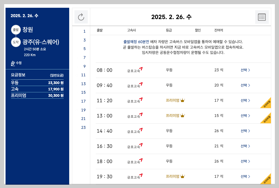Image resolution: width=279 pixels, height=188 pixels.
Task: Click the 우등 fare row showing 23,300 원
Action: coord(37,82)
